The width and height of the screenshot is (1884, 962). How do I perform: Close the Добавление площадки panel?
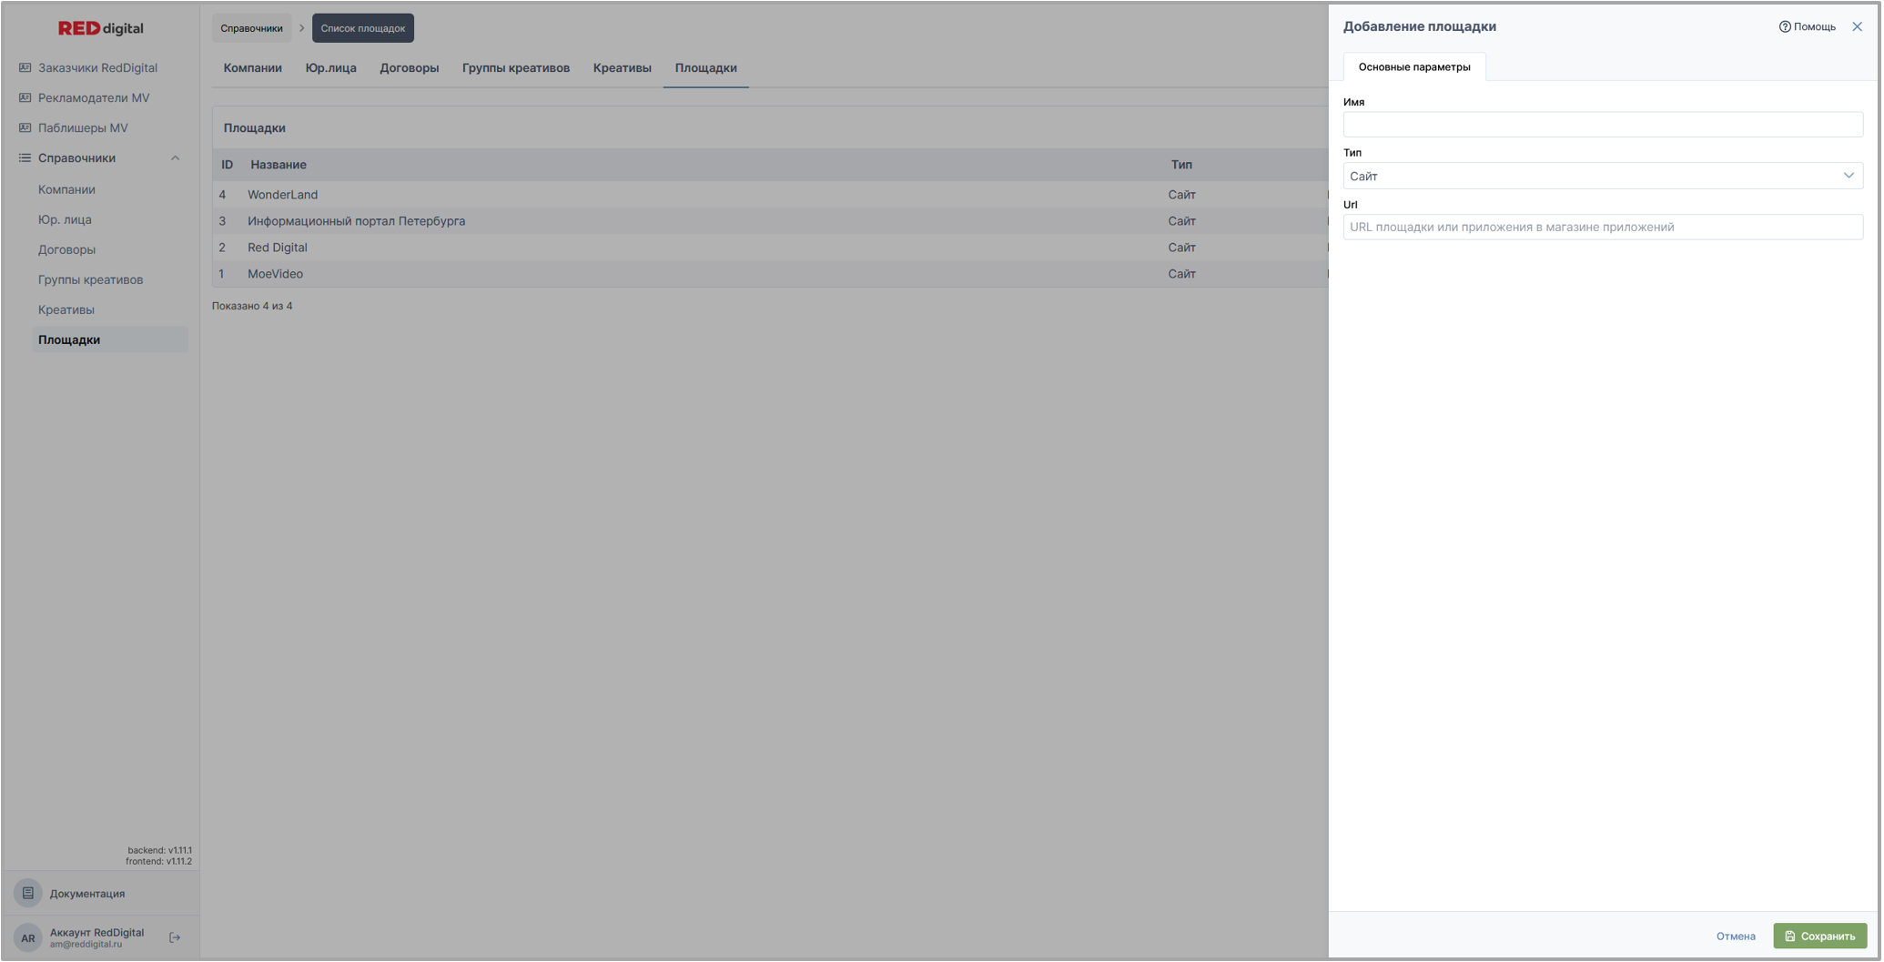[1857, 27]
